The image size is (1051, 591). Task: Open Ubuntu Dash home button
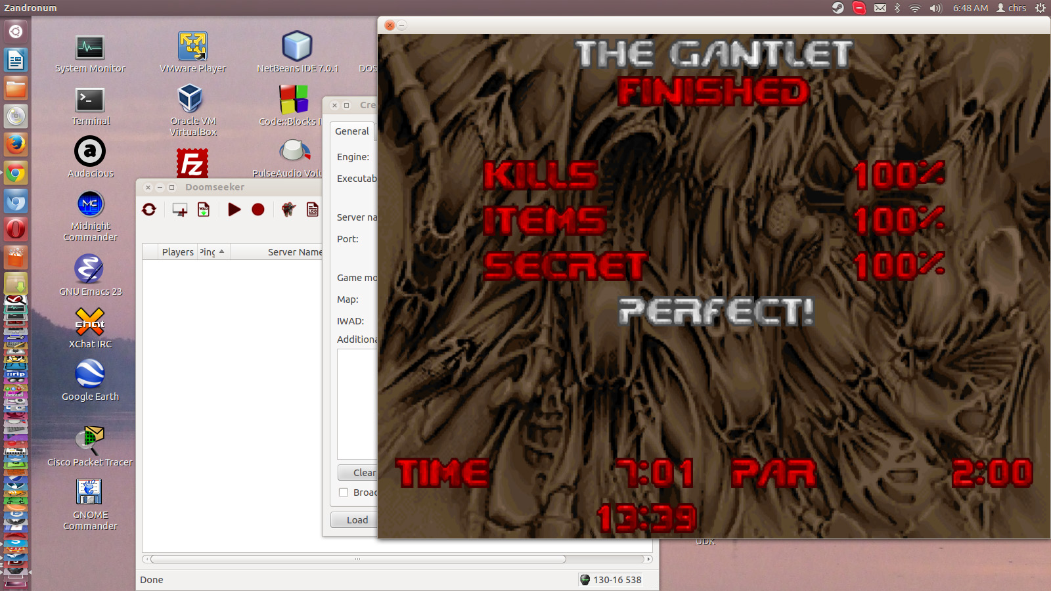point(16,32)
